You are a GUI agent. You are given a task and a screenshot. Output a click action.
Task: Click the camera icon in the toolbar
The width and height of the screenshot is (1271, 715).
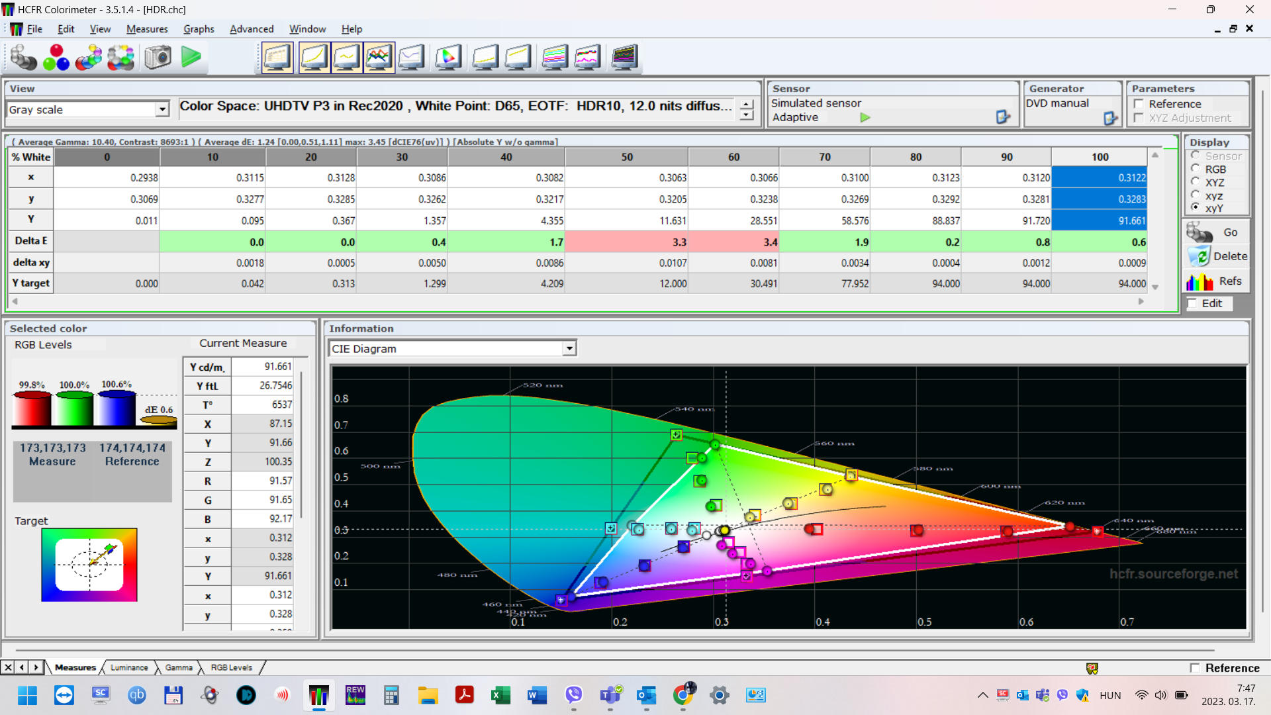pos(158,58)
